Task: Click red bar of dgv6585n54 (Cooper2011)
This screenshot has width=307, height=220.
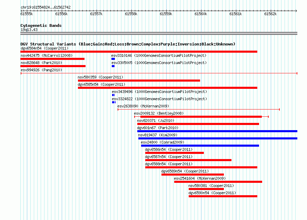Action: pyautogui.click(x=168, y=88)
